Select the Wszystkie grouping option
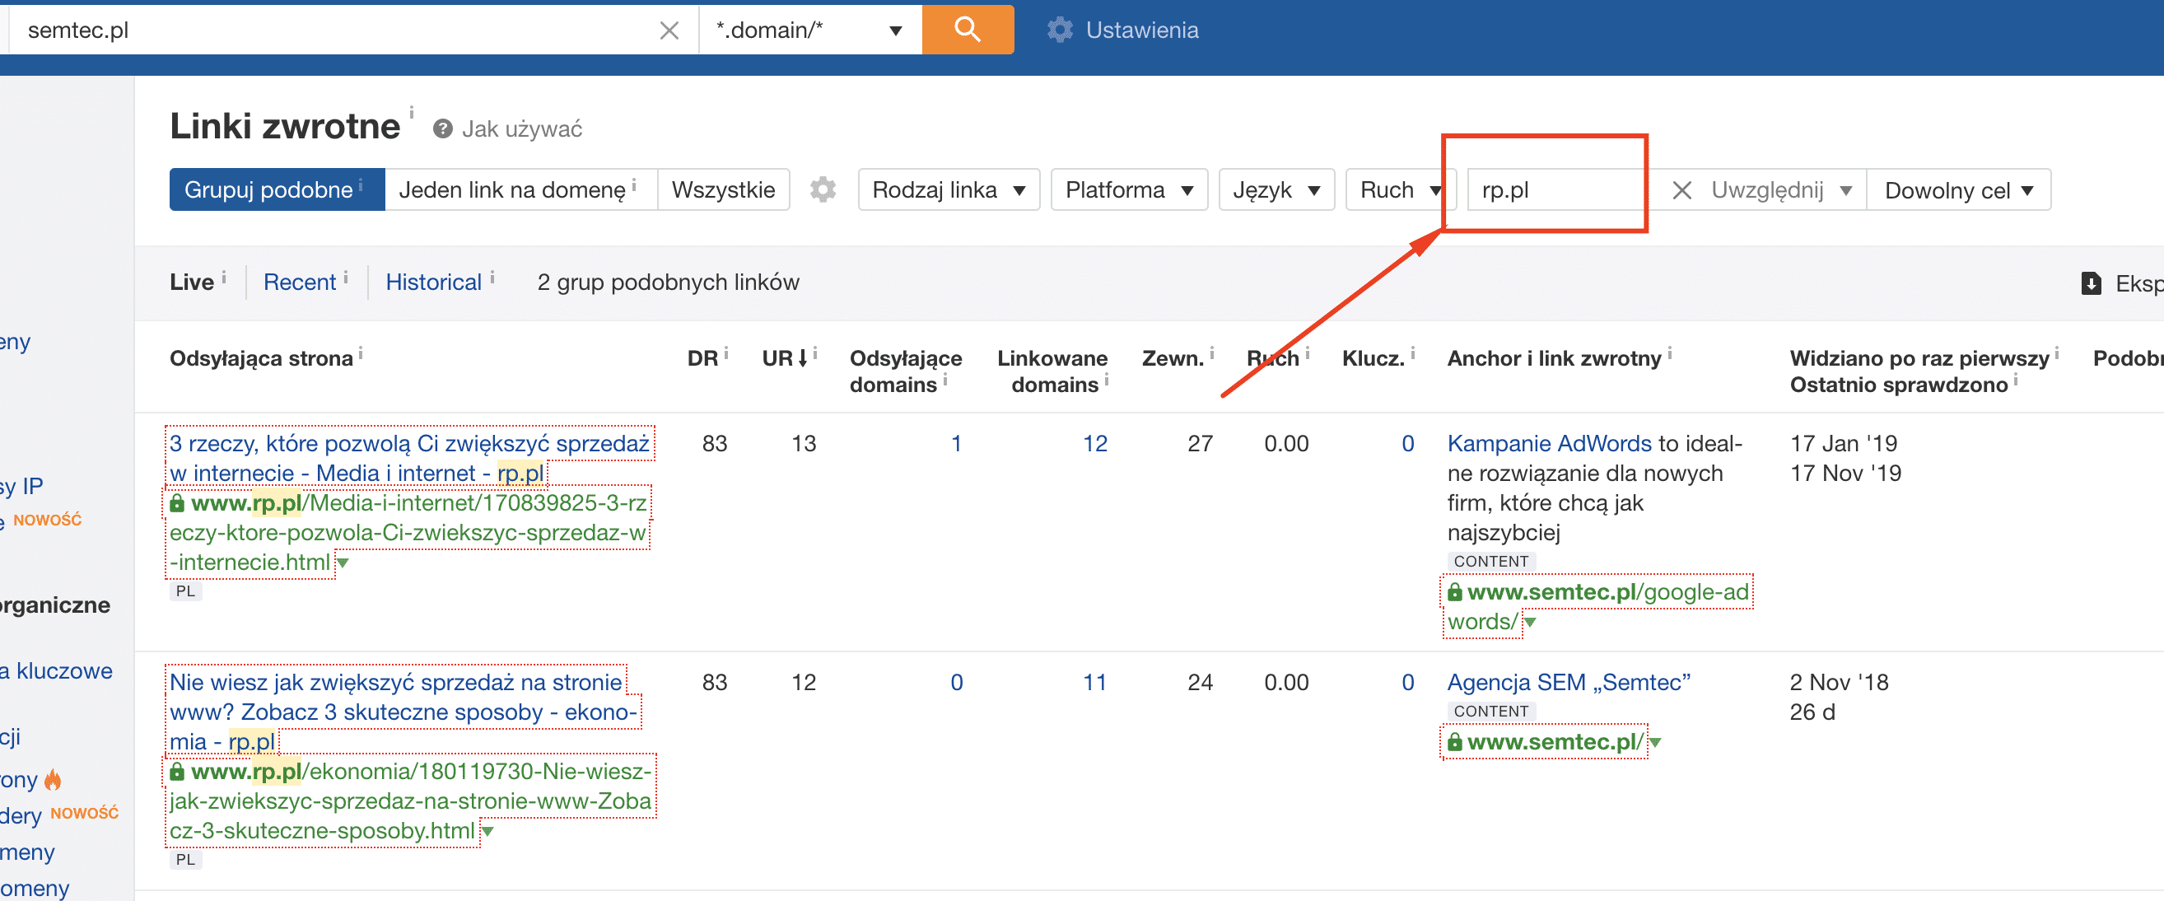Viewport: 2164px width, 901px height. click(722, 189)
